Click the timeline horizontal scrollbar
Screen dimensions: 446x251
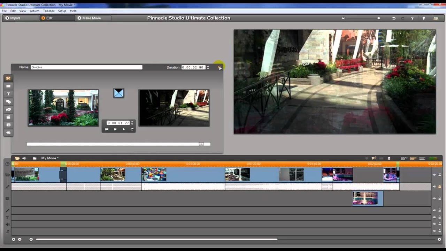click(x=156, y=239)
